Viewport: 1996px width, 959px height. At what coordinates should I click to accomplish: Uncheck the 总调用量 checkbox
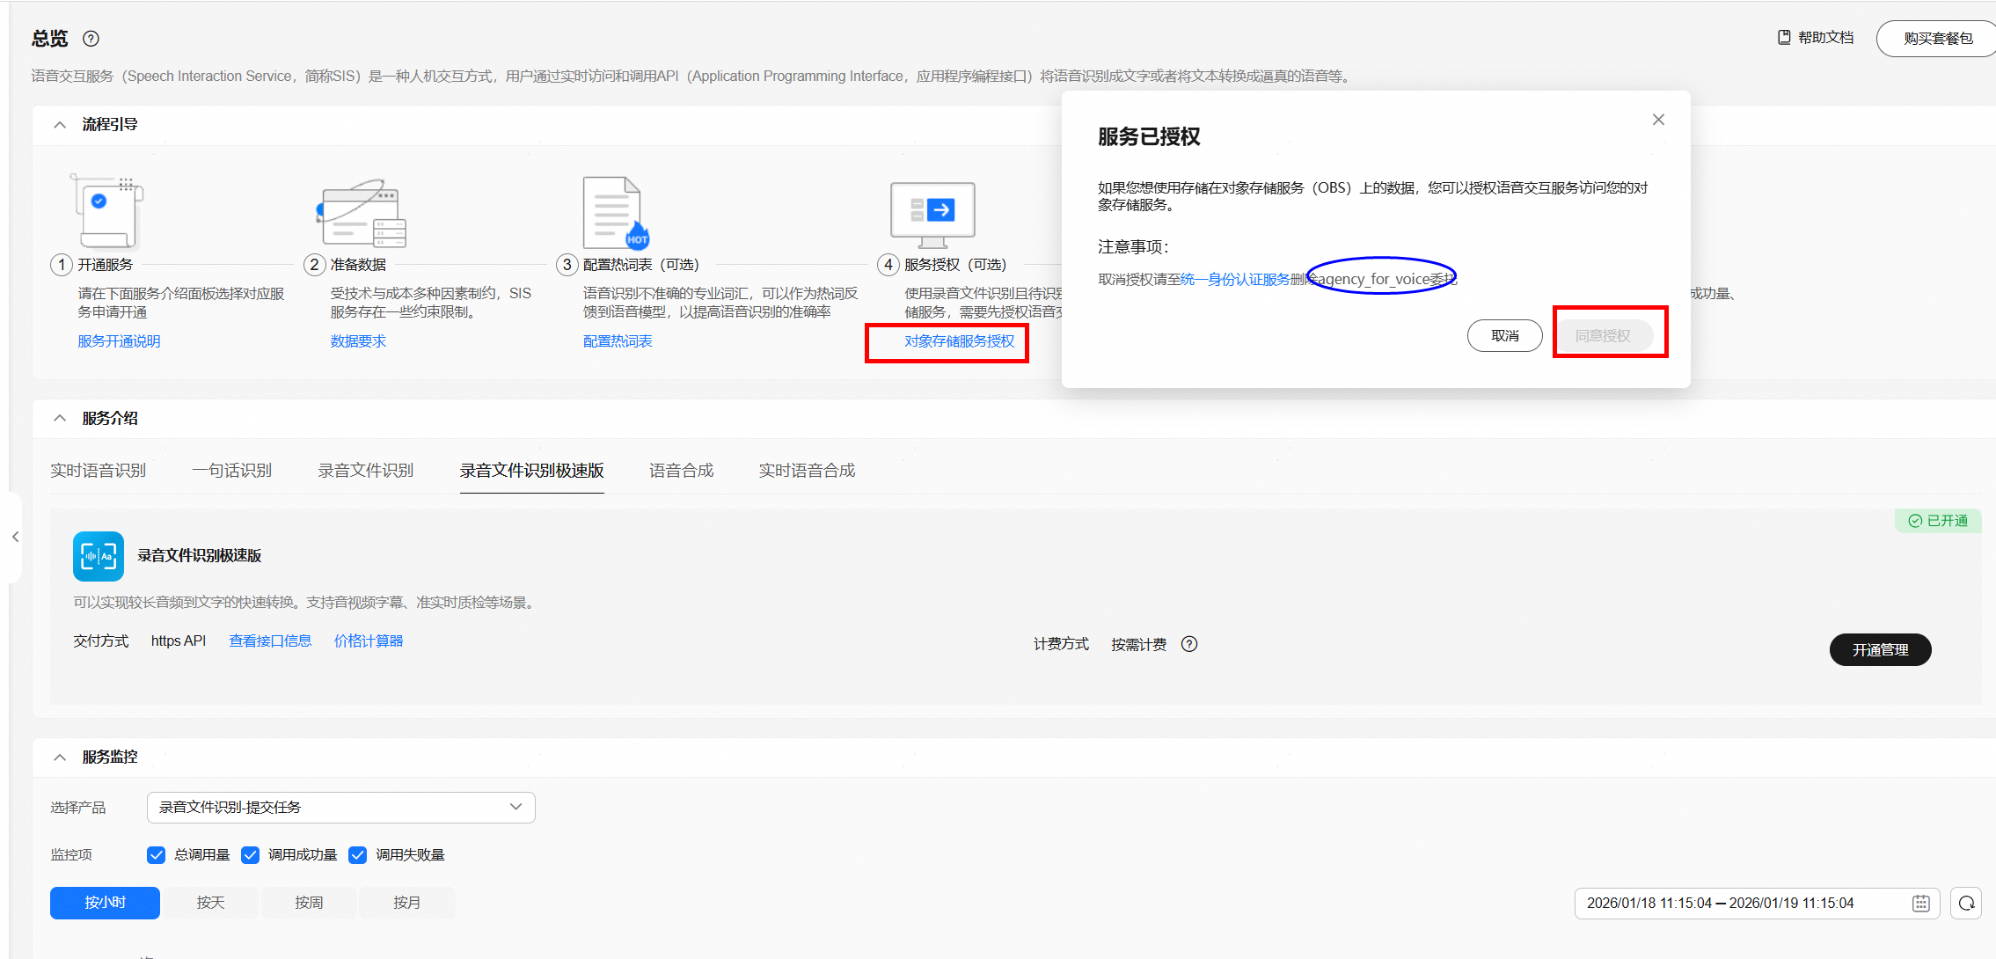[x=157, y=855]
